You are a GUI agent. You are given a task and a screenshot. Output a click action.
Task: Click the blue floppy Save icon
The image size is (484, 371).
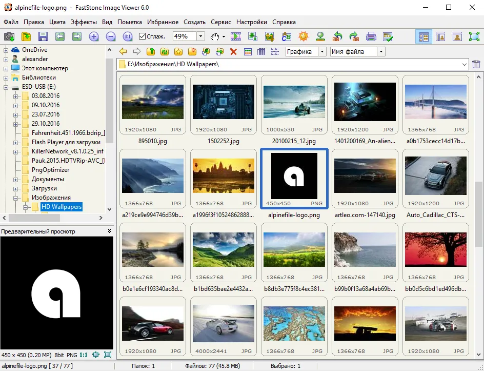click(x=43, y=36)
